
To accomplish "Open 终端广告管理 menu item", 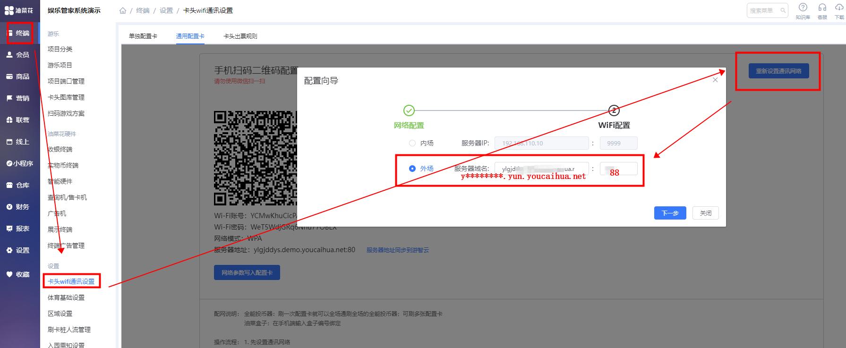I will click(x=66, y=246).
